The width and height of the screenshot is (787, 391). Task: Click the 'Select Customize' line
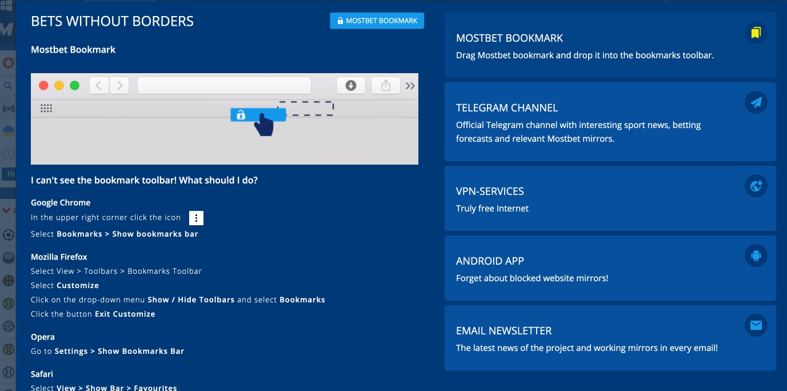(x=65, y=285)
